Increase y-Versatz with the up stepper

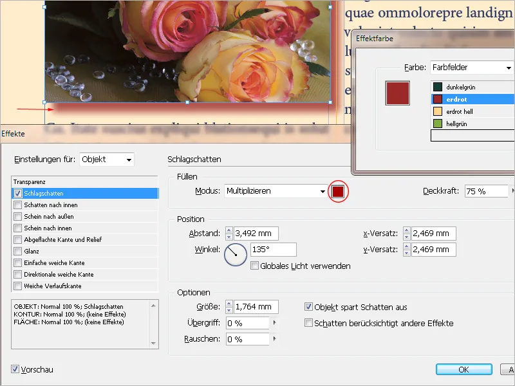click(x=407, y=246)
